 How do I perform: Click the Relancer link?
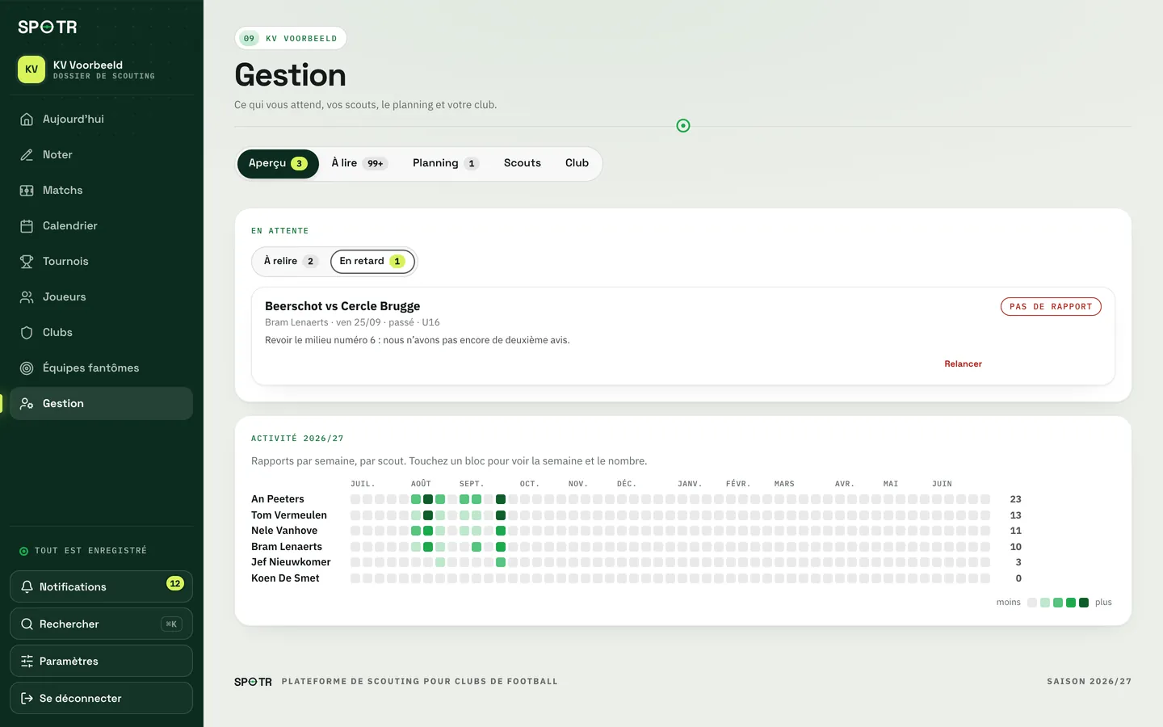(x=964, y=364)
